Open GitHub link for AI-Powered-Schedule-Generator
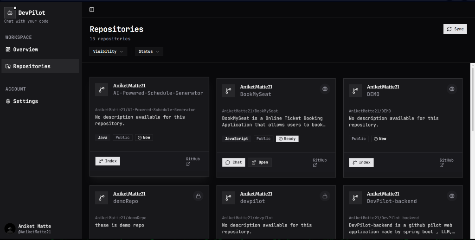 pos(193,161)
